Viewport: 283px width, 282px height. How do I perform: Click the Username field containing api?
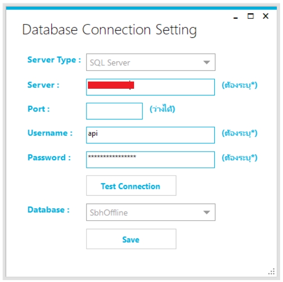coord(150,135)
